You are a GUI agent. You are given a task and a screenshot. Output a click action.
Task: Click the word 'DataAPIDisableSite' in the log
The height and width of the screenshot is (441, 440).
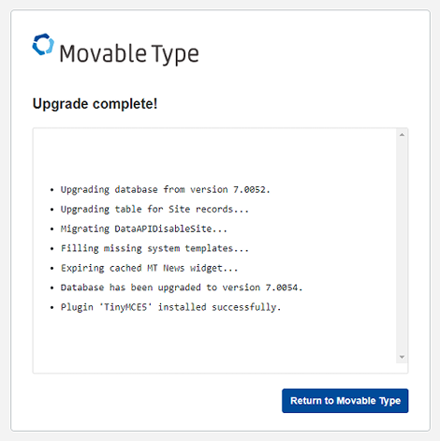(163, 229)
